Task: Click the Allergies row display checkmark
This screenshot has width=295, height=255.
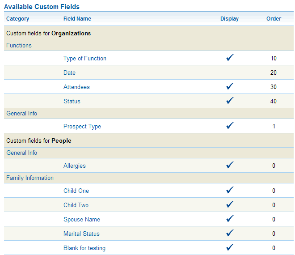Action: pos(230,165)
